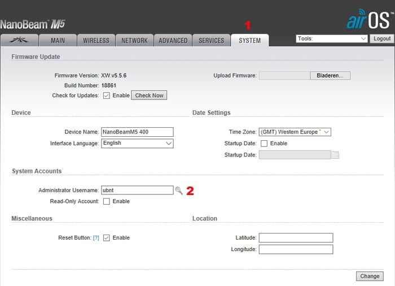The height and width of the screenshot is (286, 395).
Task: Click the Change button
Action: [x=370, y=276]
